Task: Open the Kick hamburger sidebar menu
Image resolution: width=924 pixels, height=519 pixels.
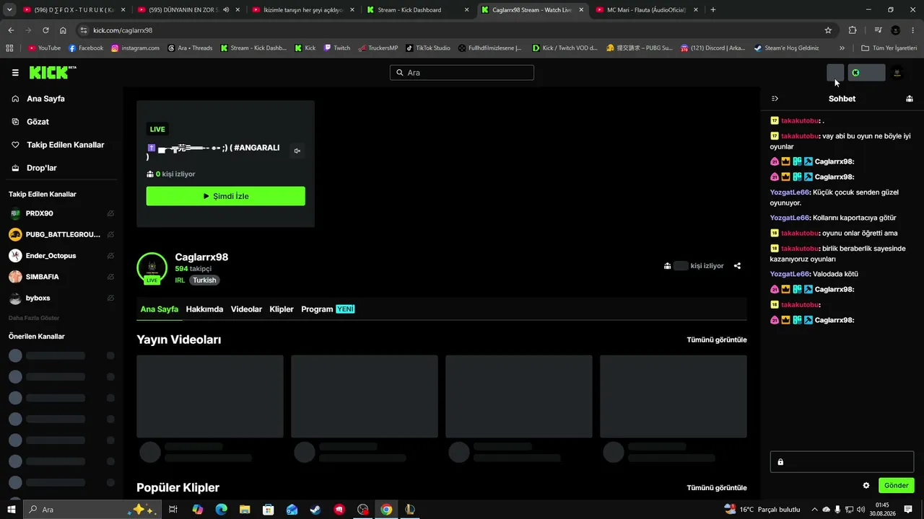Action: 15,73
